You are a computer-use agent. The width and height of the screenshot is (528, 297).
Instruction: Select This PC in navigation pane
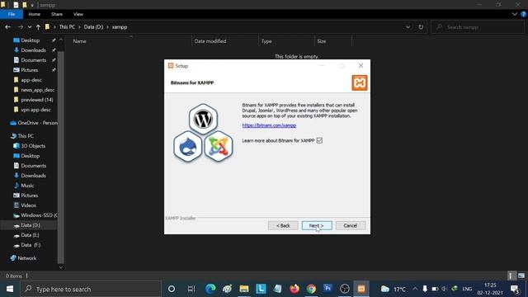[26, 136]
